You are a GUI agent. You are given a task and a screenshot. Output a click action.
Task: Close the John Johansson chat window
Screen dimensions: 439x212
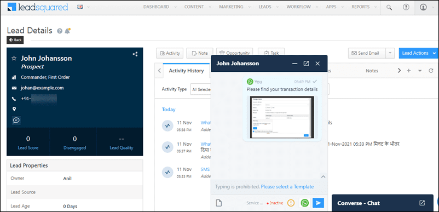tap(317, 64)
